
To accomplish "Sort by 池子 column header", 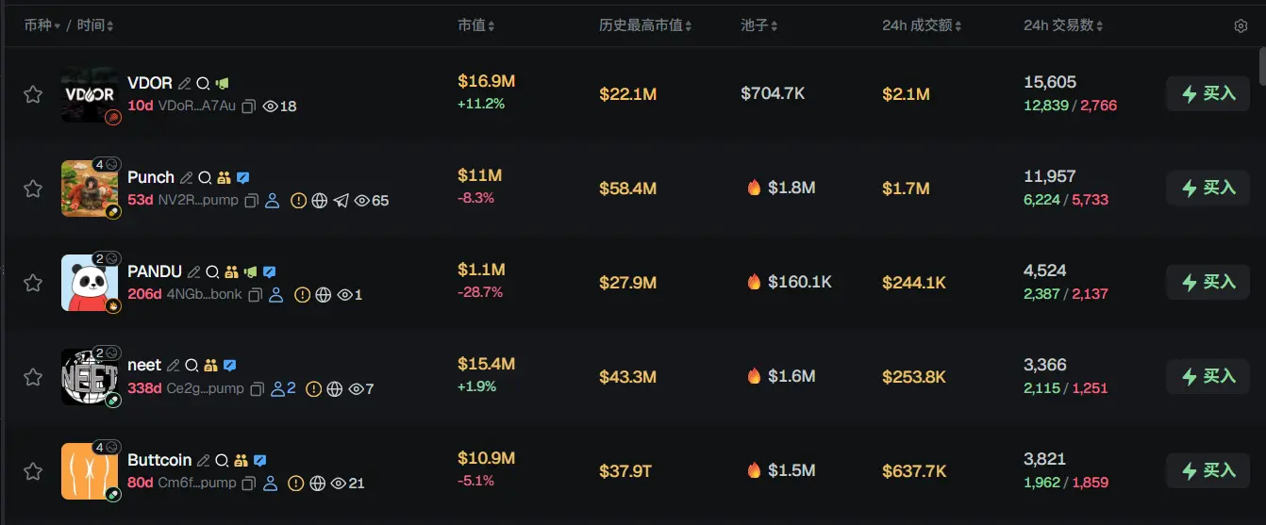I will click(x=759, y=25).
